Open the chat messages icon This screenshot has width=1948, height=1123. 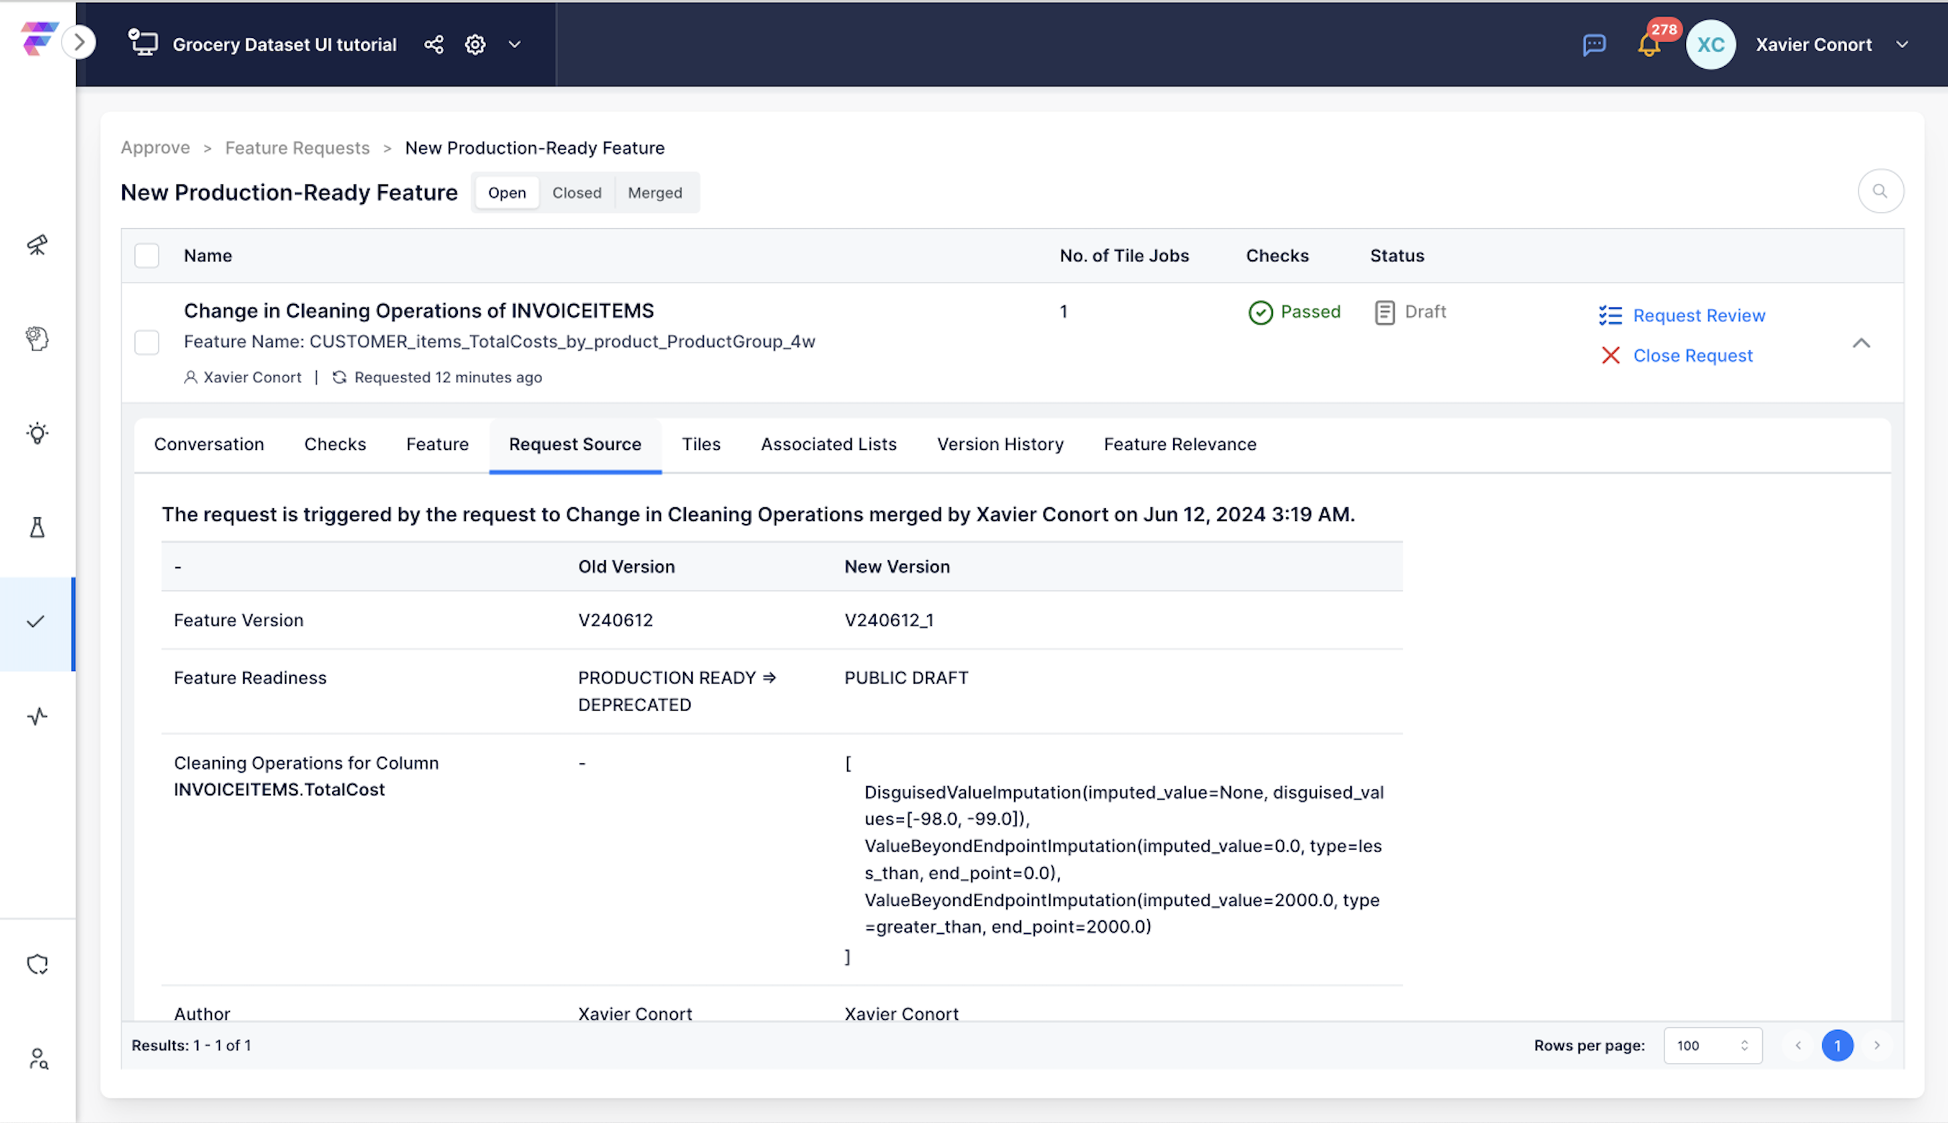pyautogui.click(x=1593, y=45)
